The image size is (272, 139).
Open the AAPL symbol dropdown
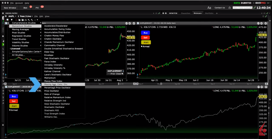click(12, 16)
